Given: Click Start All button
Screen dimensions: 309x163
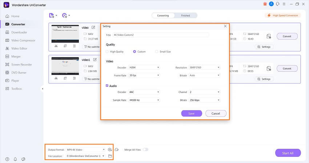Looking at the screenshot, I should pos(288,153).
